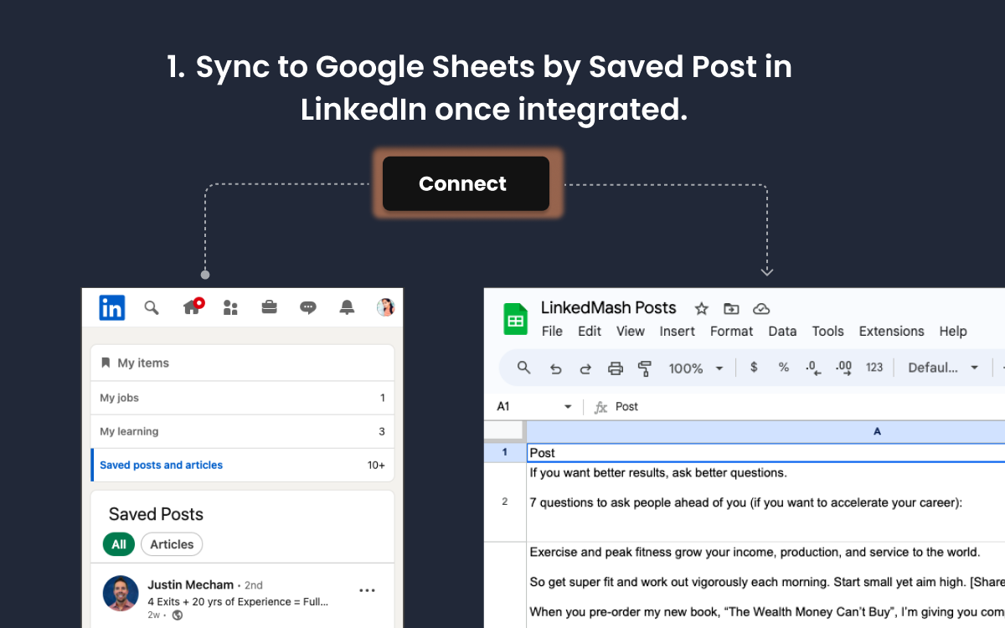Click Justin Mecham's name link

coord(191,584)
